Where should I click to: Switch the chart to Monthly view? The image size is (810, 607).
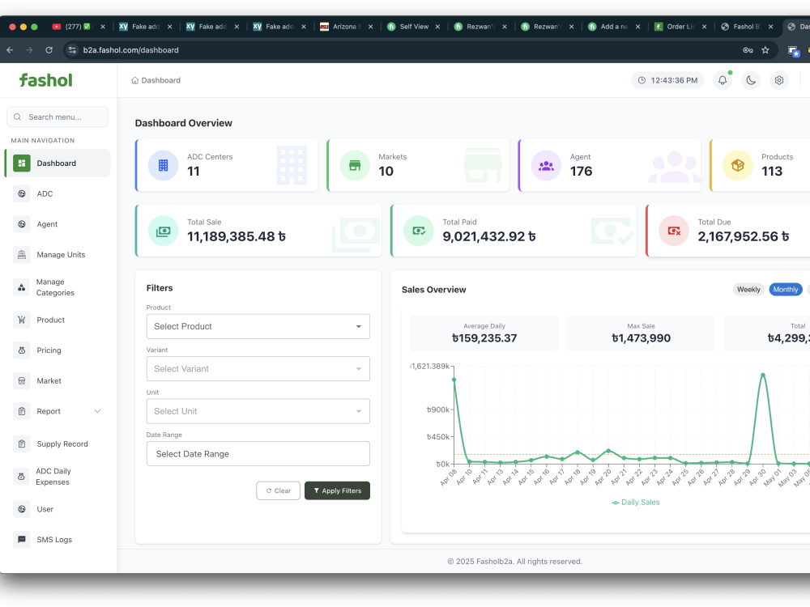point(786,290)
